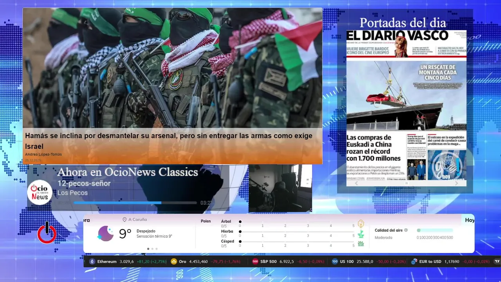Click Un rescate de montaña cada cinco días
The image size is (501, 282).
click(437, 72)
